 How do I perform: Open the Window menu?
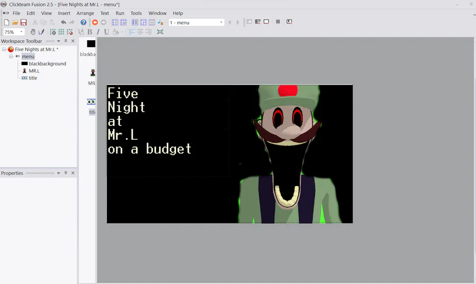(x=157, y=13)
